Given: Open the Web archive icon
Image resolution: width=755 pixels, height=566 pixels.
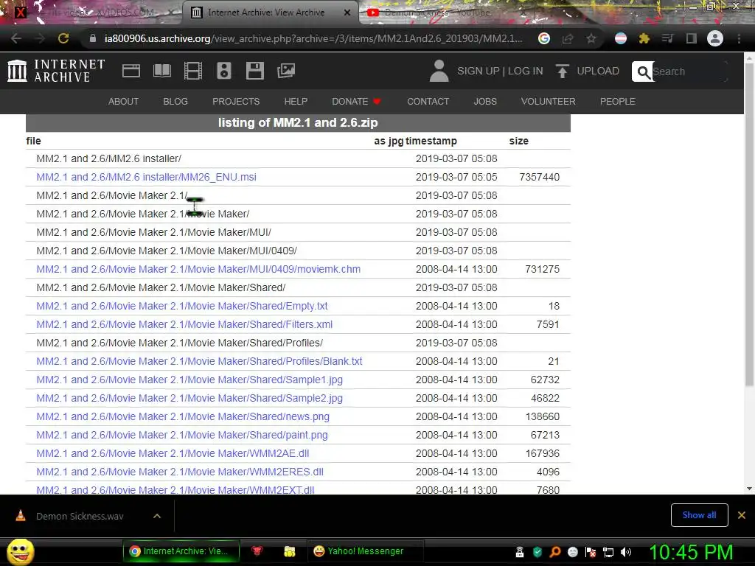Looking at the screenshot, I should [x=131, y=71].
